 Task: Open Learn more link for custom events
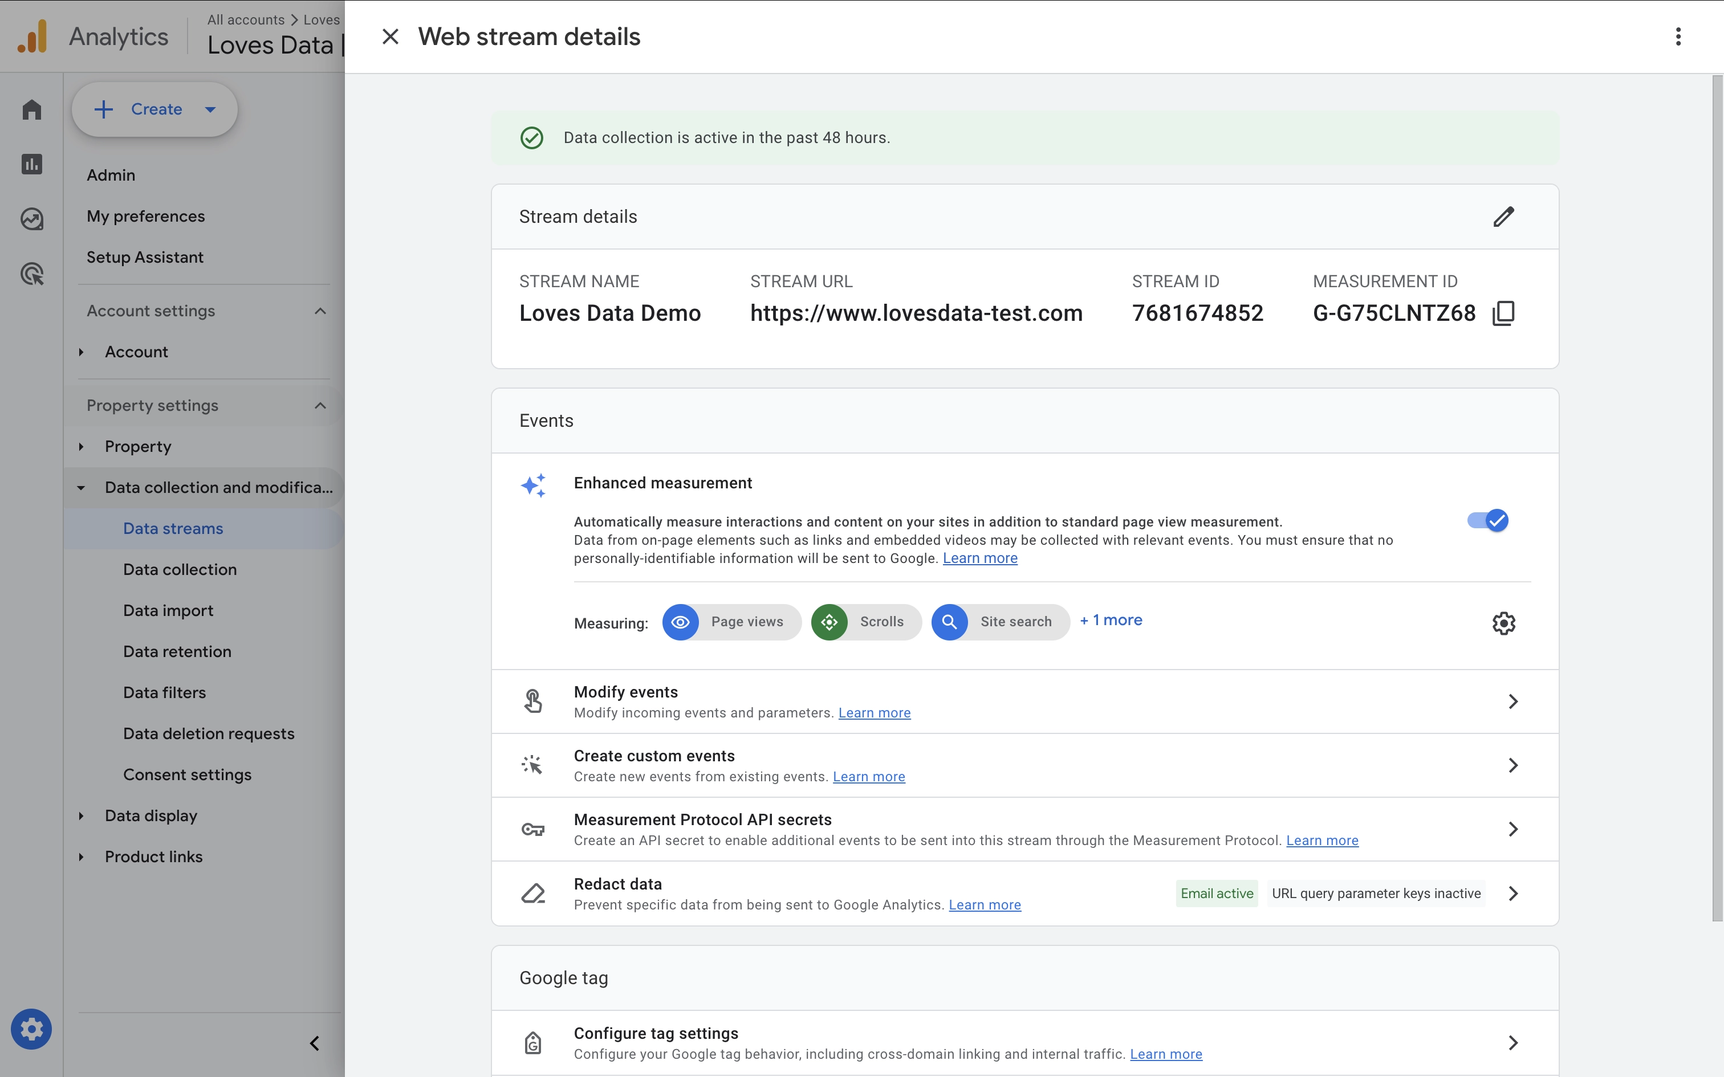[x=868, y=777]
